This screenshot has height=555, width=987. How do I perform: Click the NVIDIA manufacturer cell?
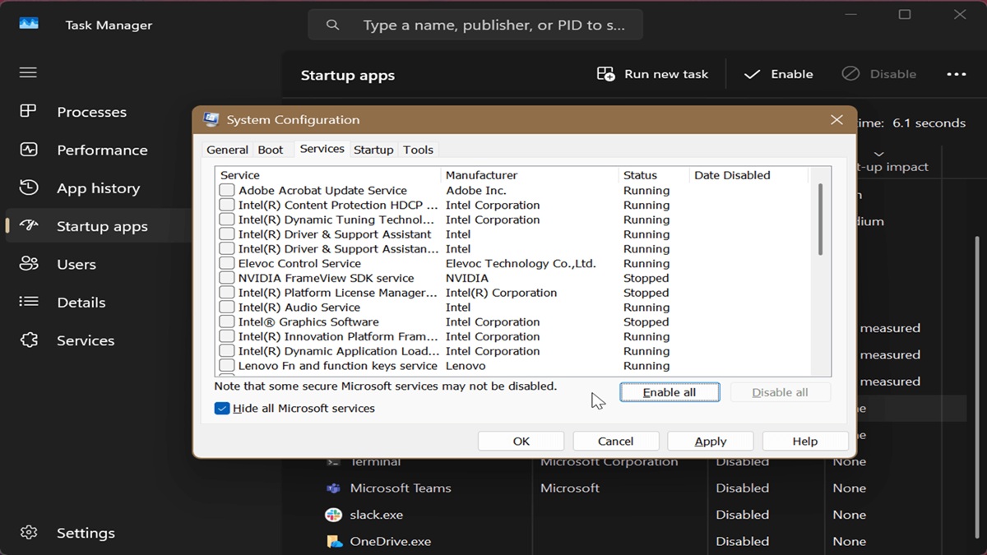click(467, 278)
